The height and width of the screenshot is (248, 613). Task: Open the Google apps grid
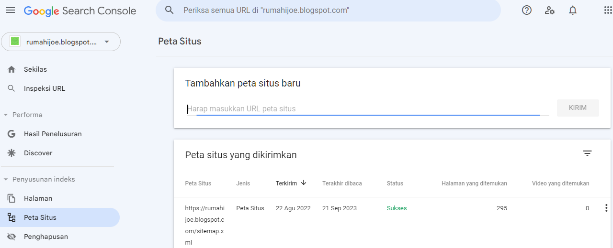(x=608, y=10)
